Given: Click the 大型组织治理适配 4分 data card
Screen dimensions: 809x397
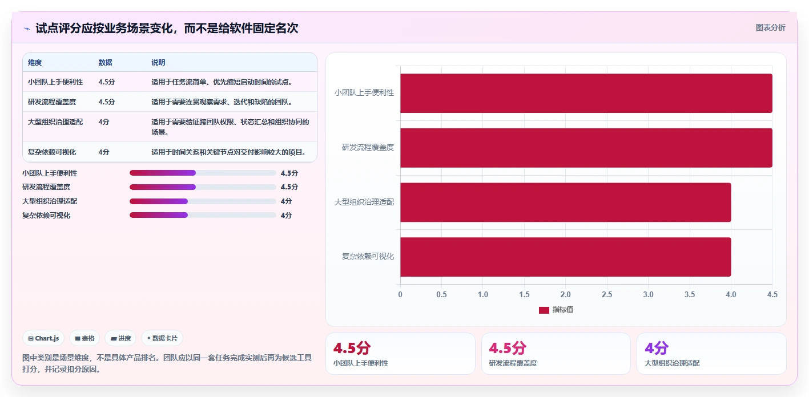Looking at the screenshot, I should click(711, 354).
